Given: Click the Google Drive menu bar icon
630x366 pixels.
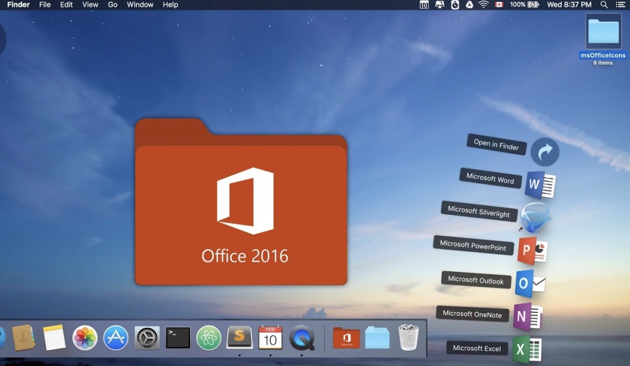Looking at the screenshot, I should coord(469,5).
